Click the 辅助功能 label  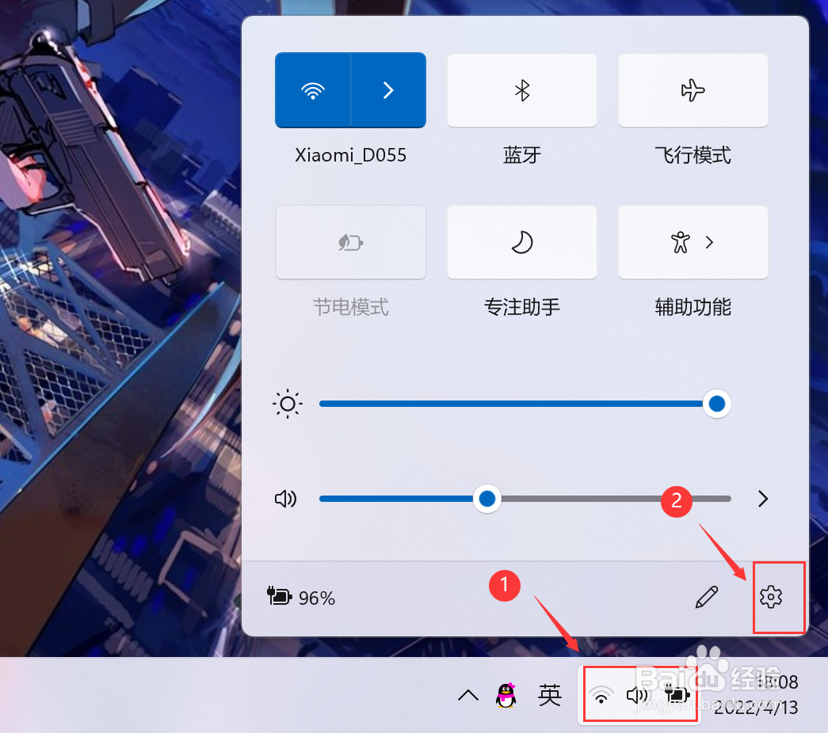click(693, 306)
